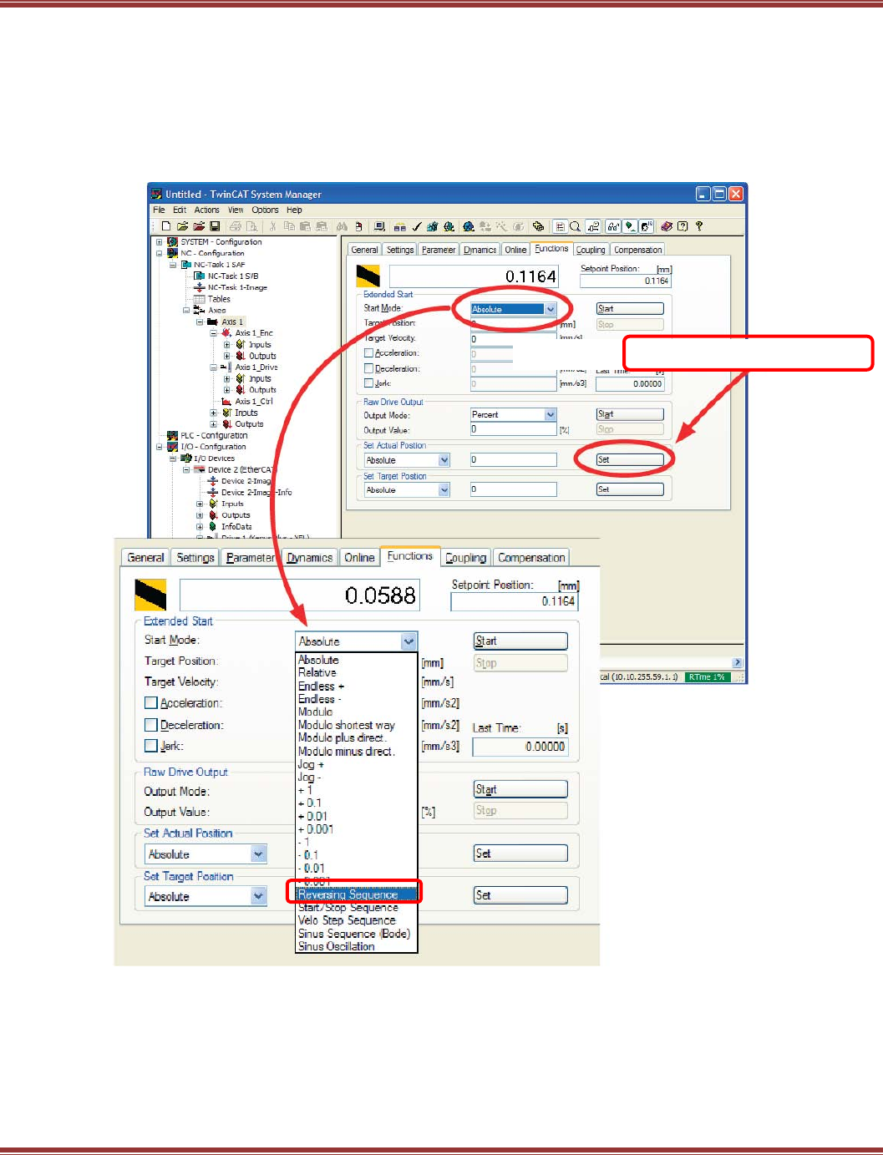This screenshot has width=883, height=1155.
Task: Collapse the Axis 1 tree node
Action: coord(199,322)
